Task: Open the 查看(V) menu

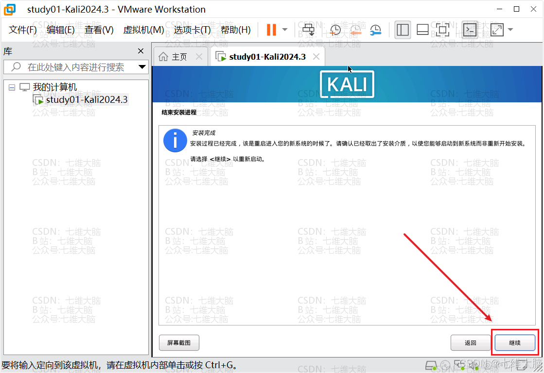Action: (99, 30)
